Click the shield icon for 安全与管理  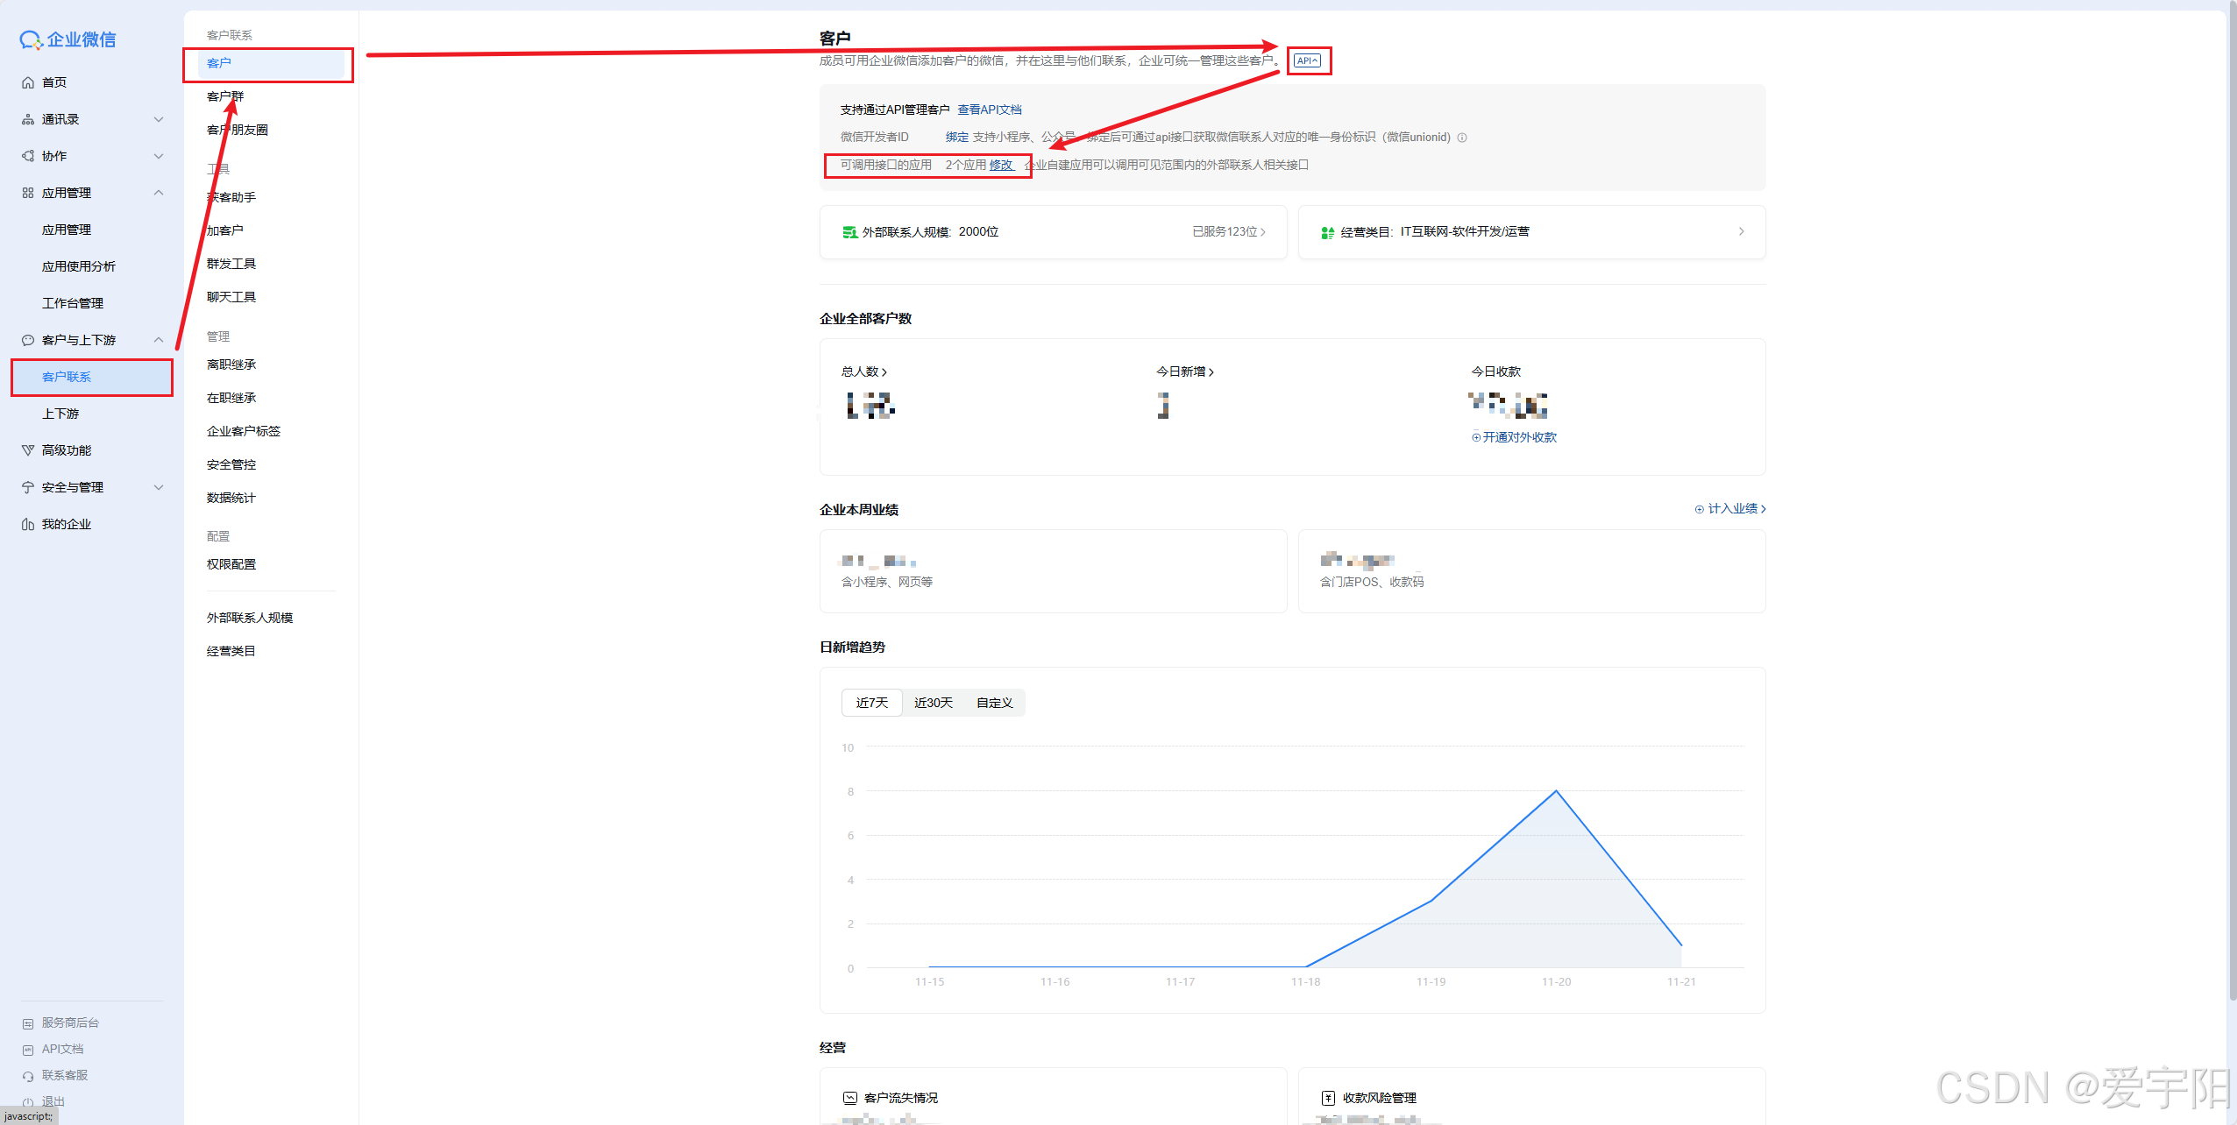coord(28,487)
